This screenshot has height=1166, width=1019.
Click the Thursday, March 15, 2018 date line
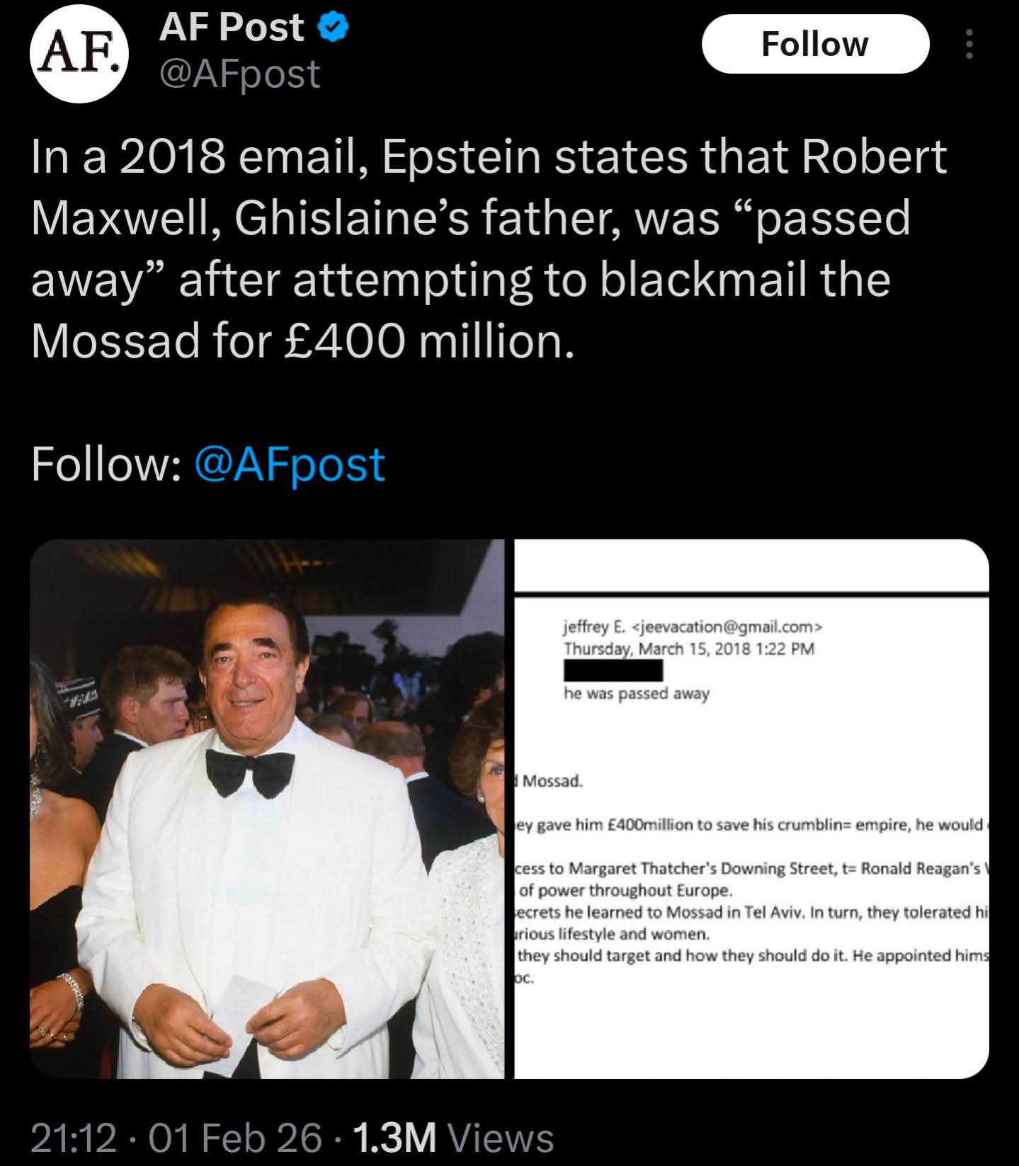click(x=688, y=648)
